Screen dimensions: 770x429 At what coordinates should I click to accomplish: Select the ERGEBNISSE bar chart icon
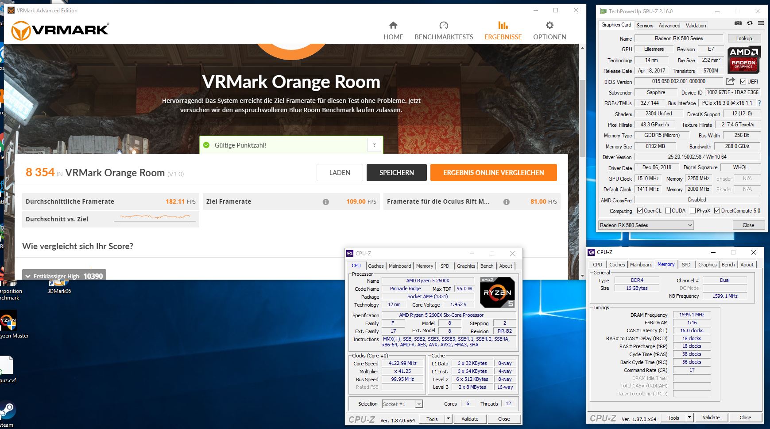tap(503, 25)
